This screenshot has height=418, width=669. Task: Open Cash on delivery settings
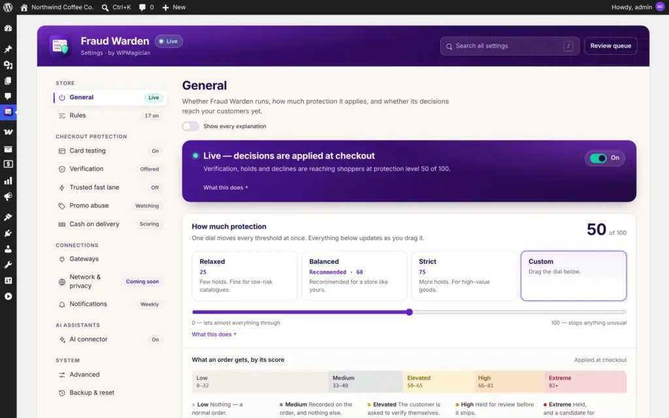(x=110, y=224)
